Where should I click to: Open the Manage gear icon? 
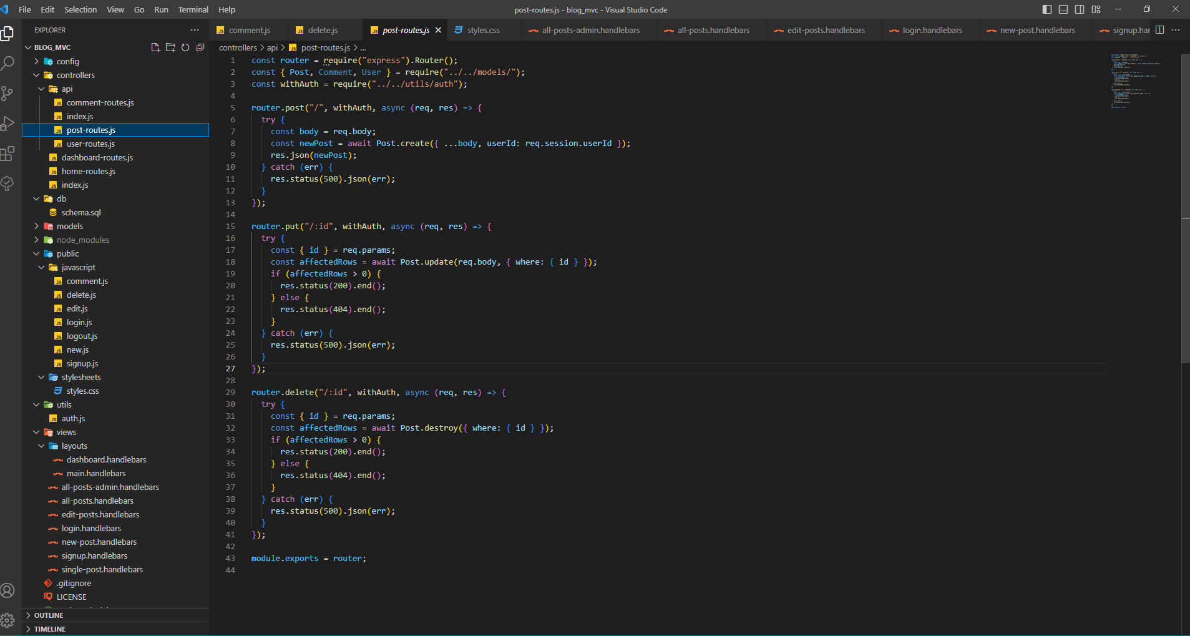(x=7, y=620)
